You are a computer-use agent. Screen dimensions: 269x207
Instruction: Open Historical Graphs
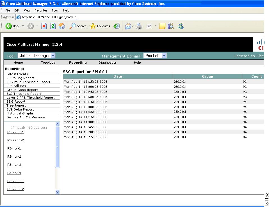pos(20,113)
